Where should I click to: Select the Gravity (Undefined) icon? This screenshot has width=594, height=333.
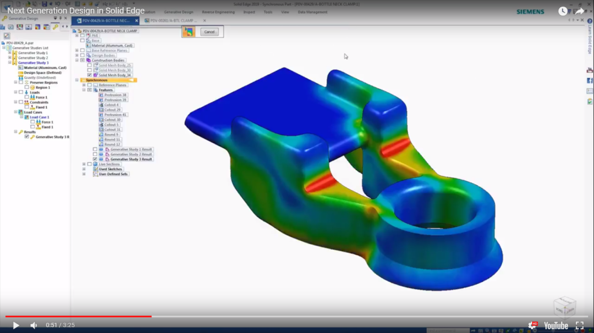click(20, 77)
